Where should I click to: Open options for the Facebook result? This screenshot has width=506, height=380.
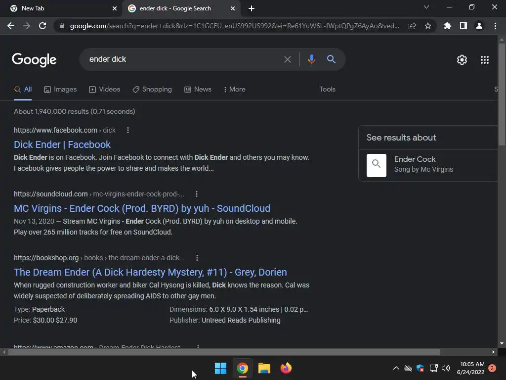(x=128, y=130)
